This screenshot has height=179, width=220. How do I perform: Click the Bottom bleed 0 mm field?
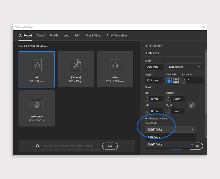coord(178,99)
